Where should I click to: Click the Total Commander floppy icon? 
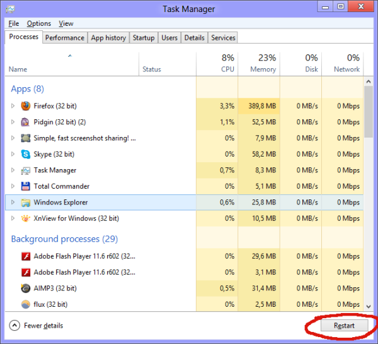pyautogui.click(x=26, y=186)
